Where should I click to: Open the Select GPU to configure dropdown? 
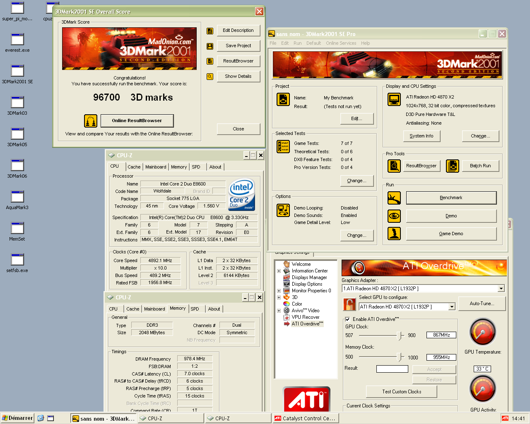452,307
